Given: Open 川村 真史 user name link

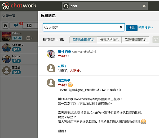Looking at the screenshot, I should pos(64,51).
